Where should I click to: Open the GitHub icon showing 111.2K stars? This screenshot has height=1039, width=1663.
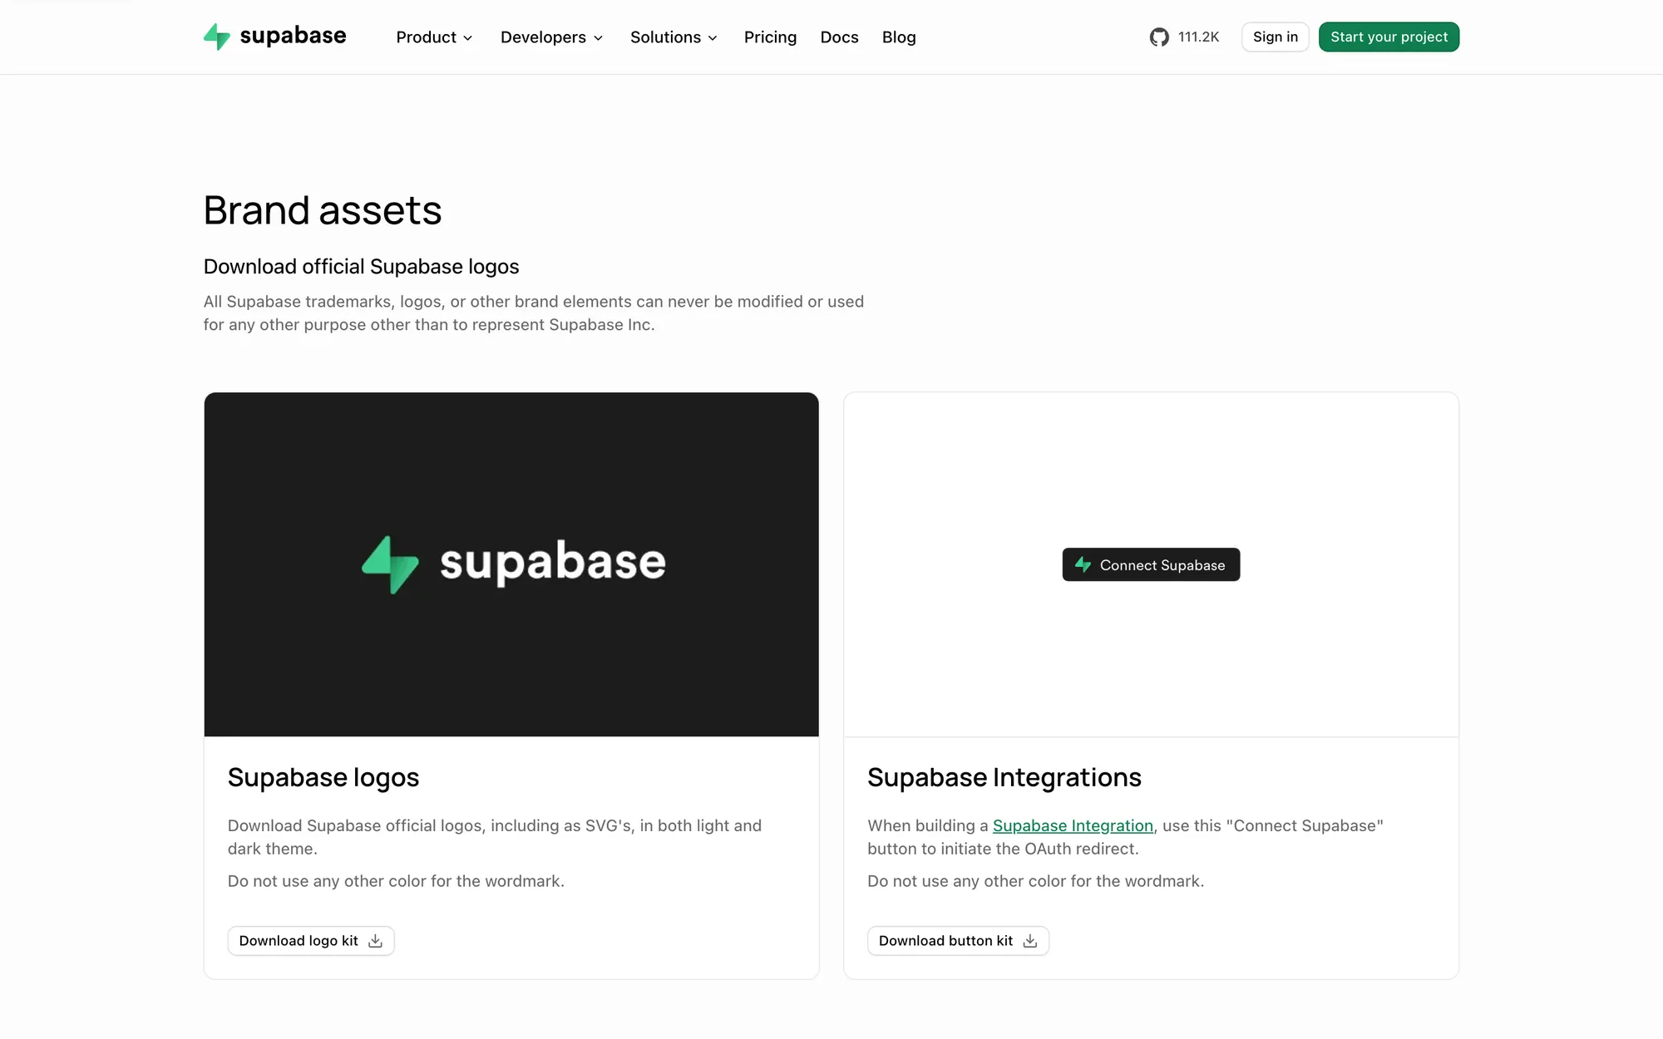tap(1159, 37)
